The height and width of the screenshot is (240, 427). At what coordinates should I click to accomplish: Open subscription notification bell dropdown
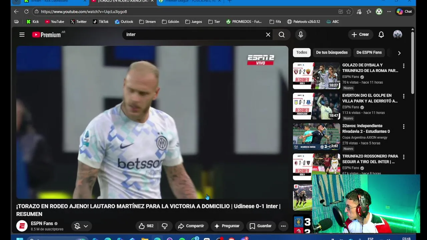click(x=81, y=226)
